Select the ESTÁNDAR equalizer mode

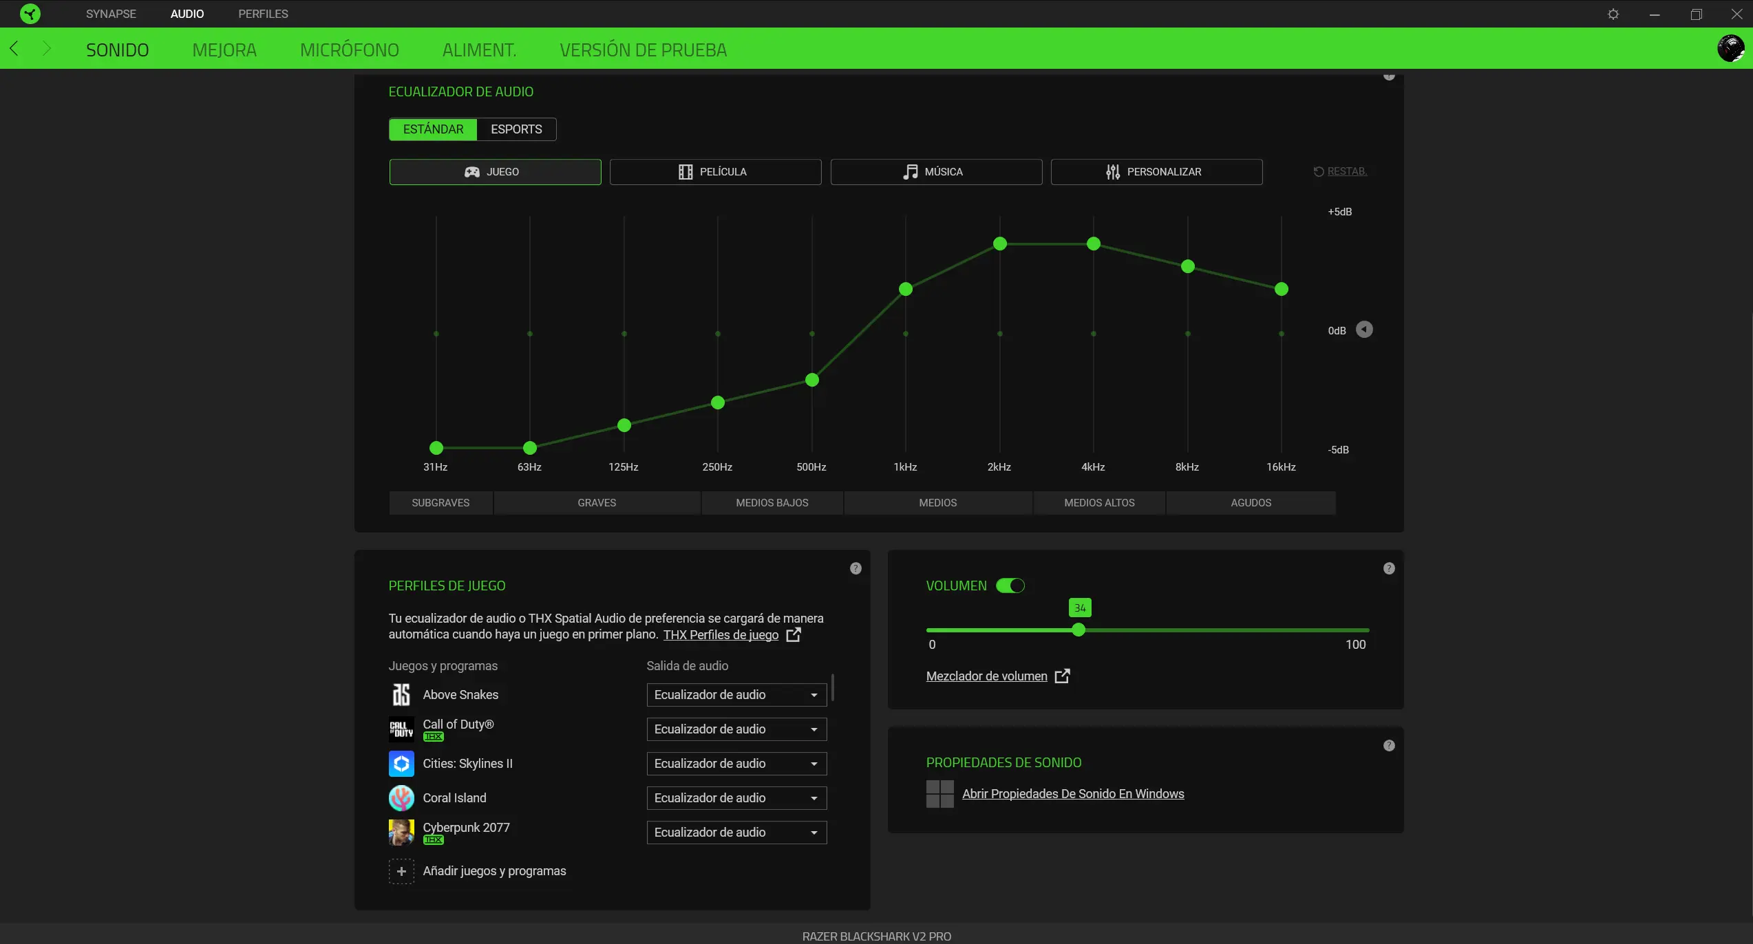tap(433, 129)
